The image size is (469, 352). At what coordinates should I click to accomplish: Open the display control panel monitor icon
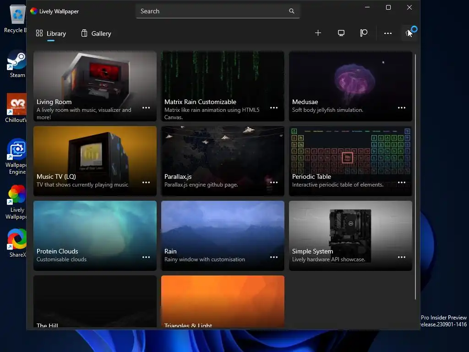pos(341,33)
